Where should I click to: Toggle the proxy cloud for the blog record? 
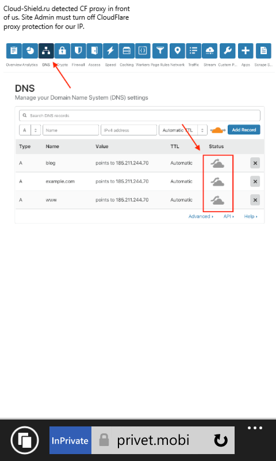pyautogui.click(x=217, y=163)
